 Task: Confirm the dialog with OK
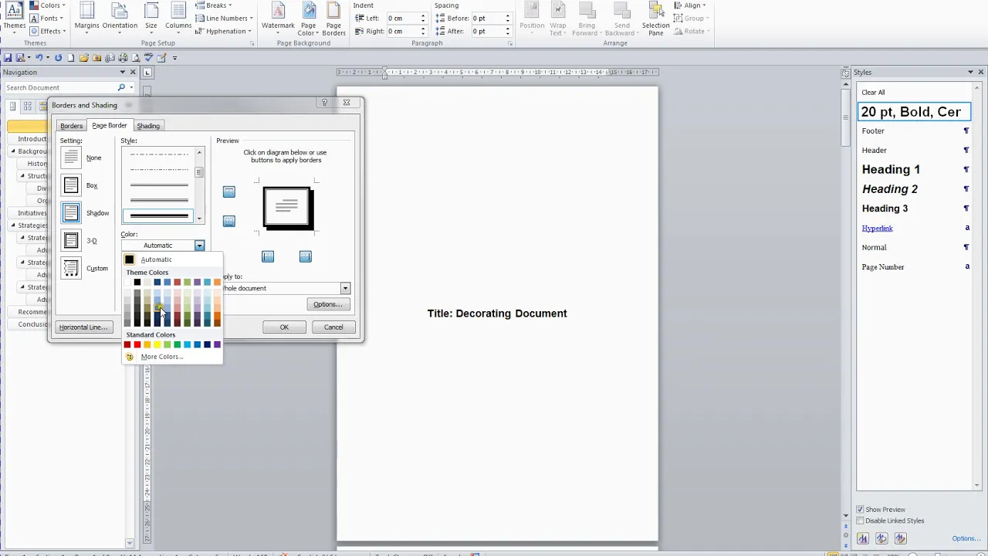(284, 327)
